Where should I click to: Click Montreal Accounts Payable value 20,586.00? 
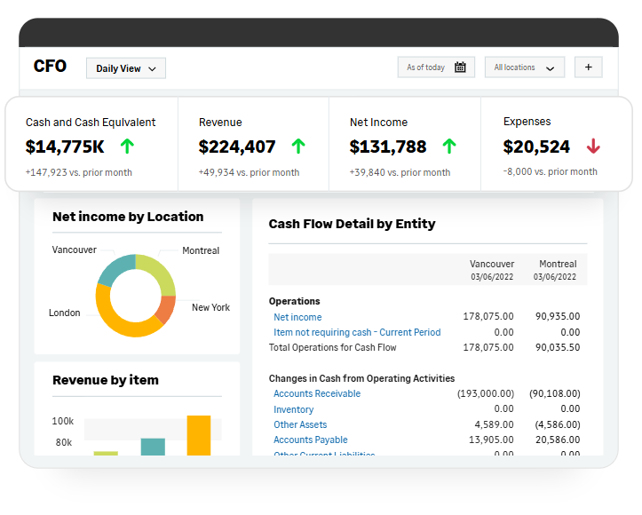558,440
